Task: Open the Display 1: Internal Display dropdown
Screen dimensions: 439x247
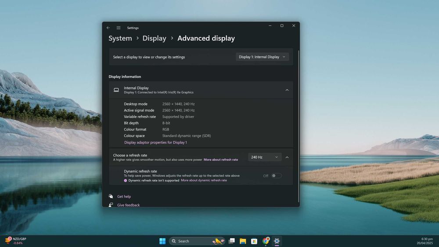Action: 262,57
